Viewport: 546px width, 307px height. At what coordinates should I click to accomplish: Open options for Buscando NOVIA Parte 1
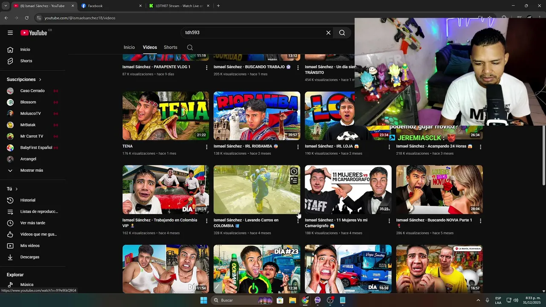(x=480, y=221)
